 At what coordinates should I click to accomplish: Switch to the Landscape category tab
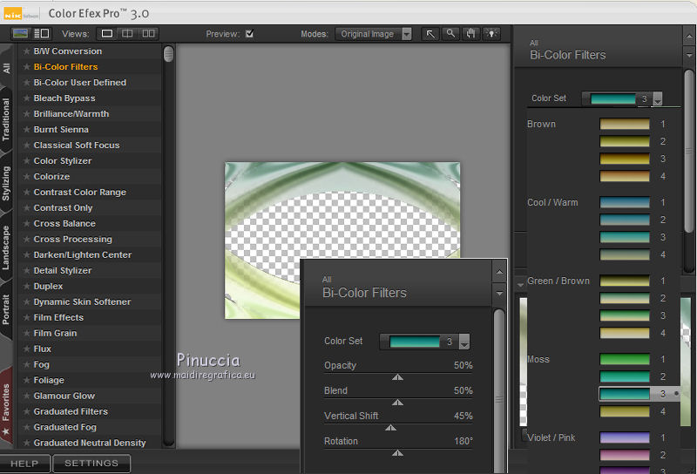(x=6, y=247)
